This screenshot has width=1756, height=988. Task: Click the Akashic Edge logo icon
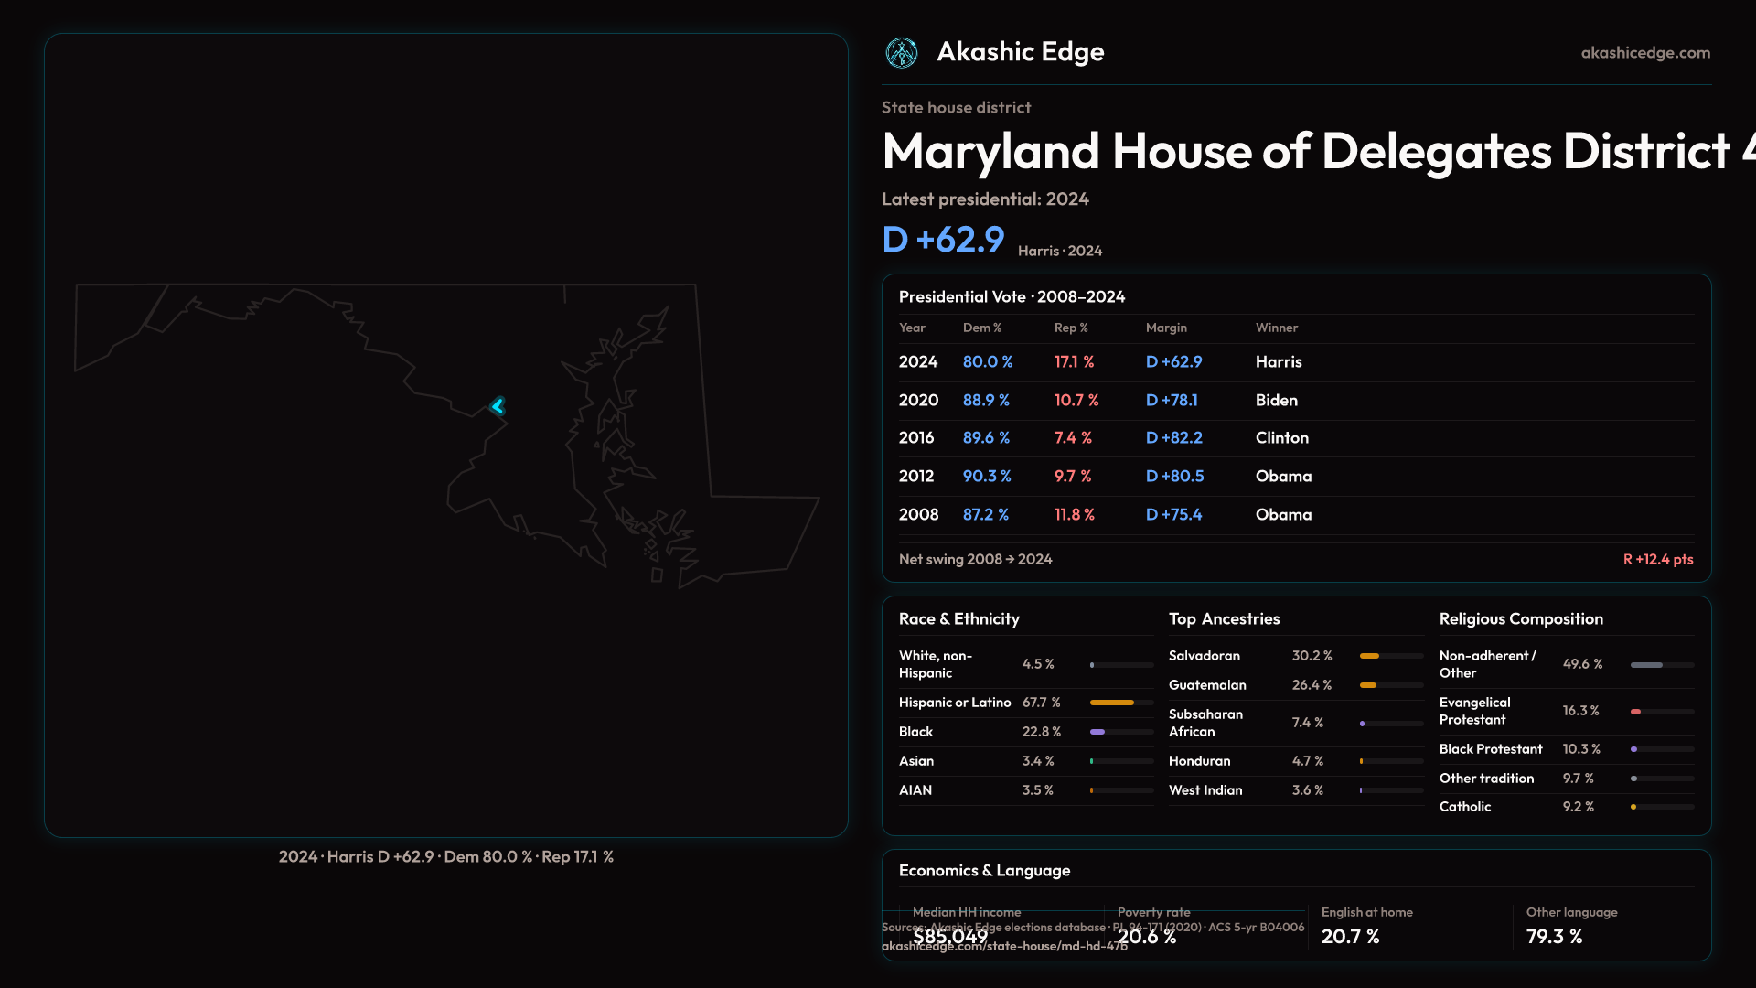pyautogui.click(x=901, y=52)
